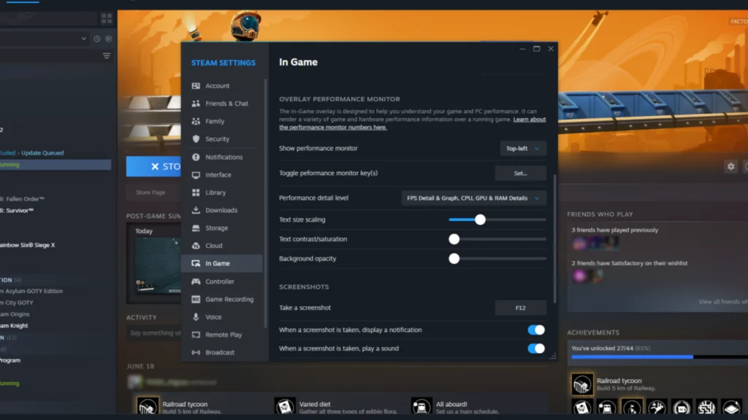Open the Friends & Chat settings tab

pos(222,104)
